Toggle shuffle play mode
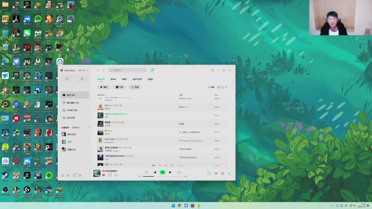The image size is (372, 209). (x=146, y=172)
